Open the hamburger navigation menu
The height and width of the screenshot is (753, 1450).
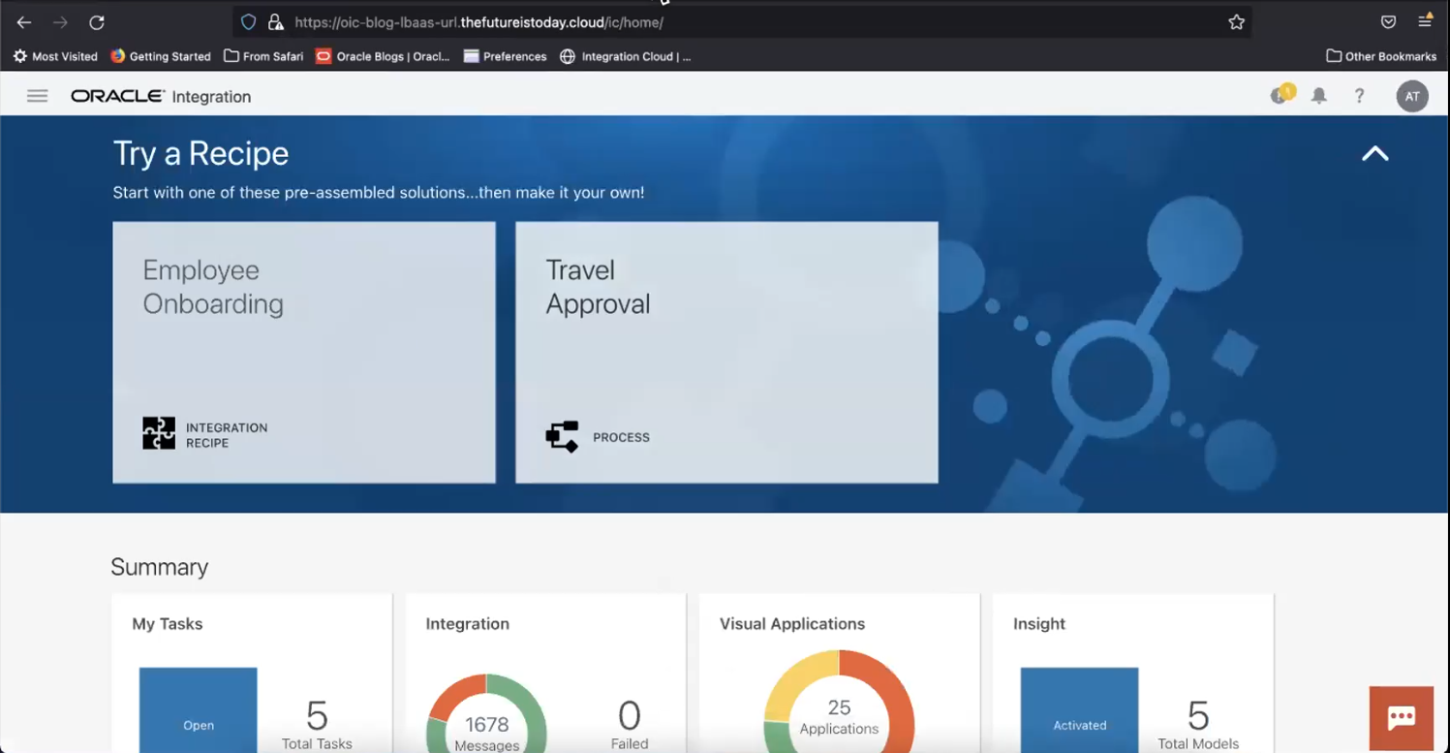click(x=37, y=96)
